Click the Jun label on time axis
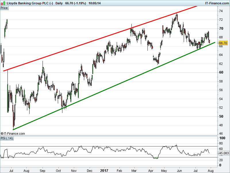This screenshot has height=173, width=230. click(x=179, y=171)
